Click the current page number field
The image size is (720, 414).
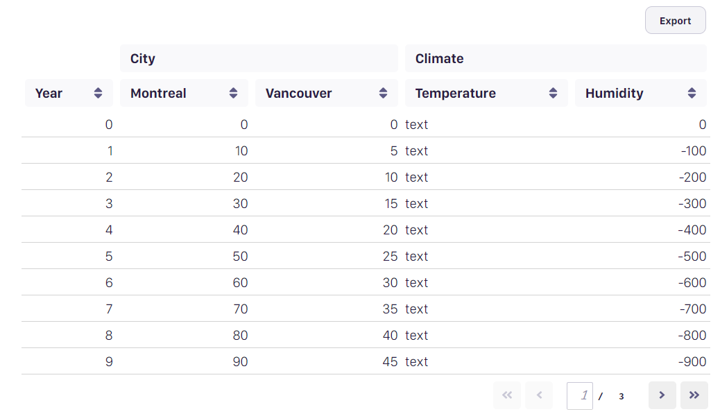point(580,395)
